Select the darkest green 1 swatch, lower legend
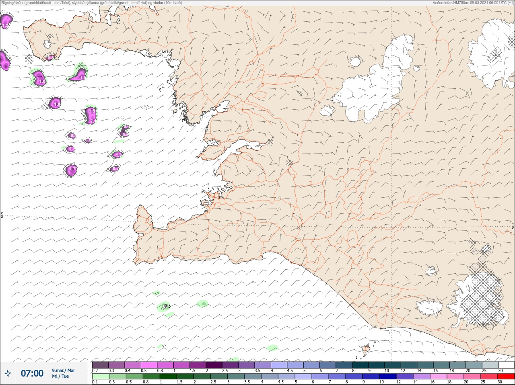 pos(167,377)
